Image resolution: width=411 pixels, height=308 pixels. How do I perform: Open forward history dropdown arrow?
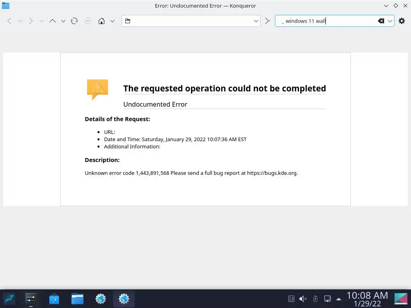(x=42, y=21)
